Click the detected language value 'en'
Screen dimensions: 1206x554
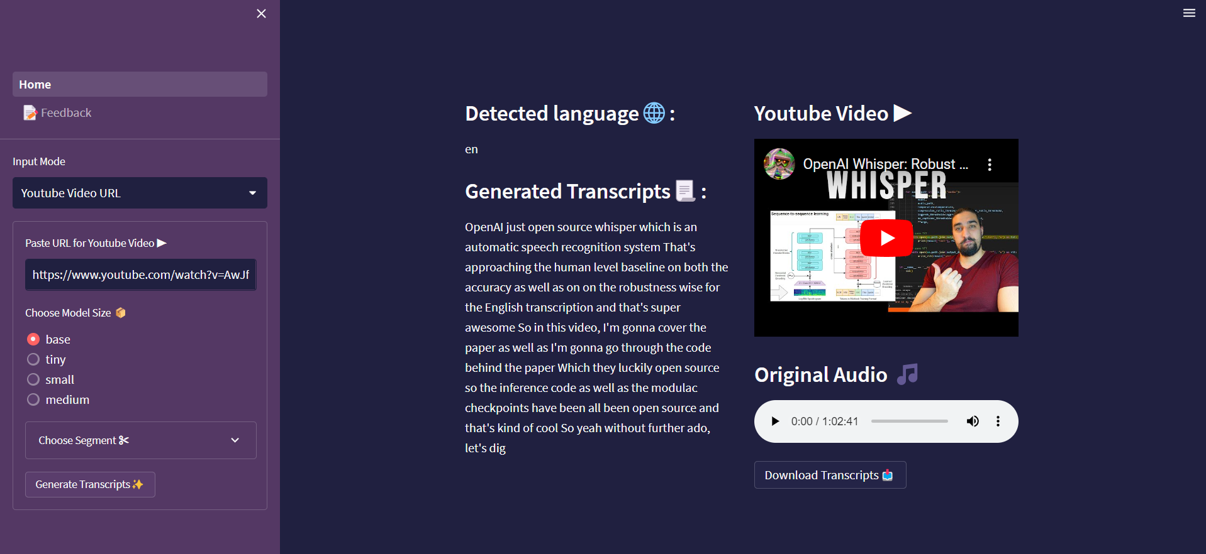click(x=471, y=149)
